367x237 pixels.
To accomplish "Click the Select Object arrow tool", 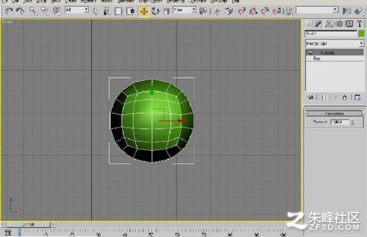I will point(96,11).
